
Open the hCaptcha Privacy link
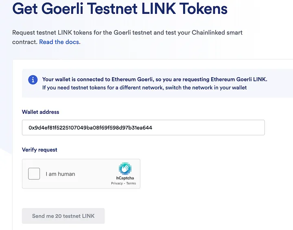tap(117, 184)
